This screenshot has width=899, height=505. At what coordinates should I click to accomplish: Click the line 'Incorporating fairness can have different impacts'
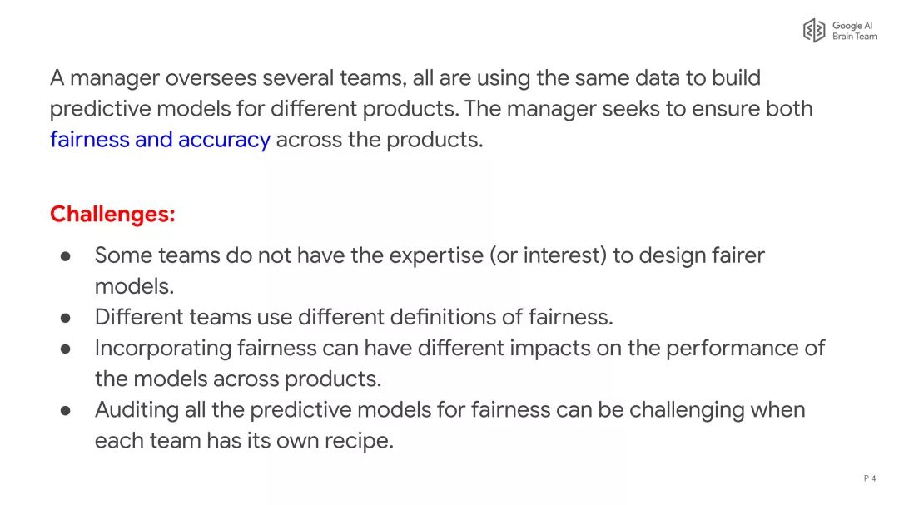coord(459,348)
